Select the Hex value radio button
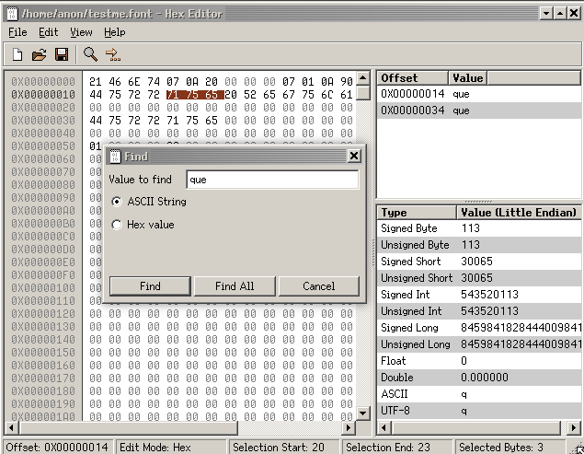584x454 pixels. coord(117,225)
